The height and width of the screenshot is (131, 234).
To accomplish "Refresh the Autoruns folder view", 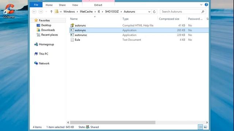I will (154, 12).
